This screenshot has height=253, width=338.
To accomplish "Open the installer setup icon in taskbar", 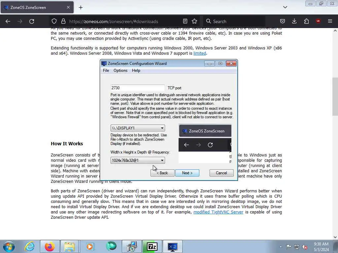I will [132, 246].
